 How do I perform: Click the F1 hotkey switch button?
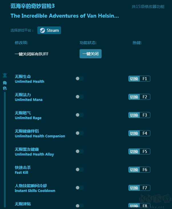[134, 79]
